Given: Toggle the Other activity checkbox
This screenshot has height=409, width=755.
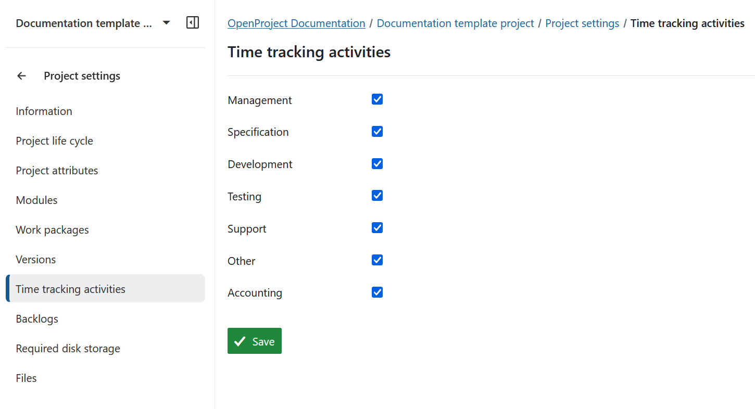Looking at the screenshot, I should pyautogui.click(x=377, y=260).
